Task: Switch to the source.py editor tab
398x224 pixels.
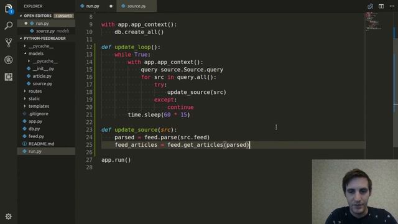Action: (137, 6)
